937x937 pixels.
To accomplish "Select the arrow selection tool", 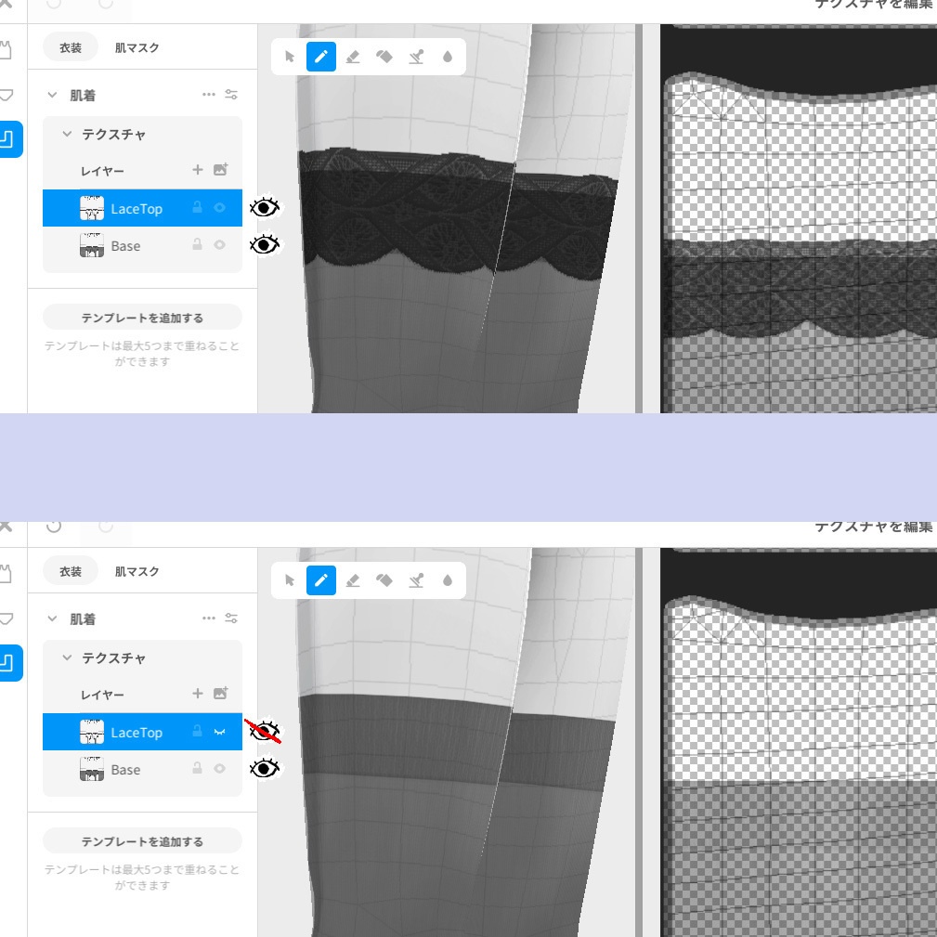I will [x=288, y=57].
